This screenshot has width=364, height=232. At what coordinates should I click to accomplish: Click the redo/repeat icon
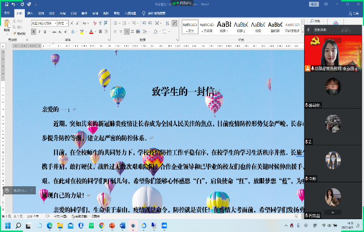(22, 4)
